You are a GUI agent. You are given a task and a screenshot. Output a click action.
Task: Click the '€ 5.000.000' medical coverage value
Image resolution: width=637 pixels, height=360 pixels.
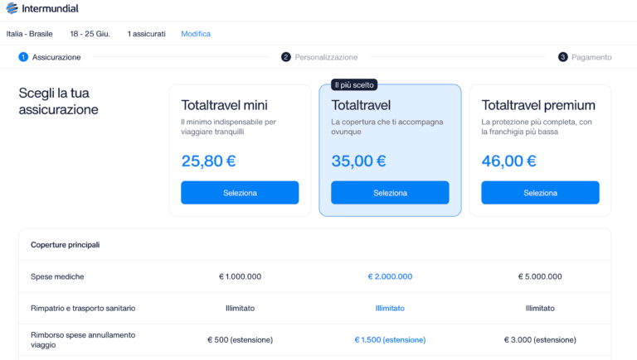(540, 276)
